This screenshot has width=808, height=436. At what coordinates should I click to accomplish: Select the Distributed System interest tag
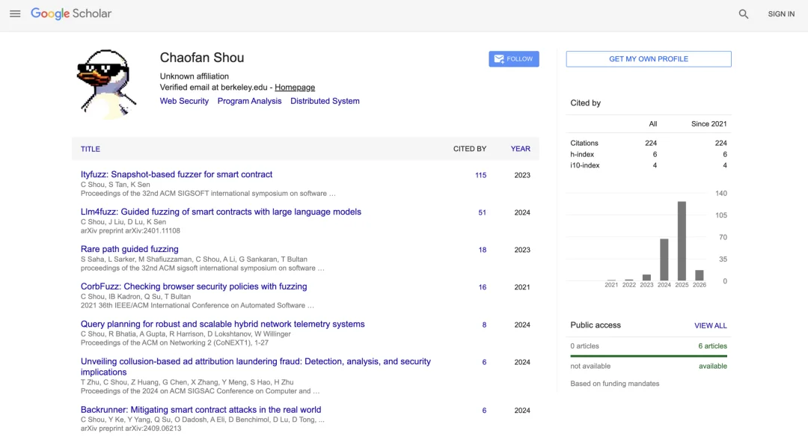tap(325, 101)
